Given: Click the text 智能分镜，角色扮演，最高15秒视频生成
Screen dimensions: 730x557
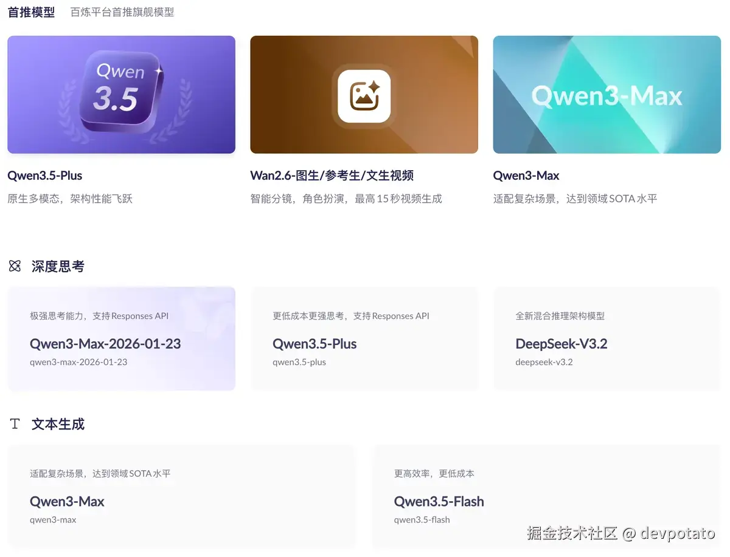Looking at the screenshot, I should (x=346, y=199).
